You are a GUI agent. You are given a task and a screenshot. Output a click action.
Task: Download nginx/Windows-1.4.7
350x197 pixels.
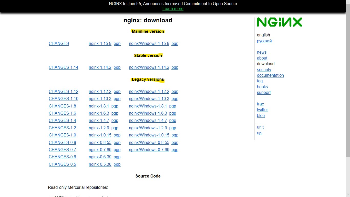click(x=148, y=121)
